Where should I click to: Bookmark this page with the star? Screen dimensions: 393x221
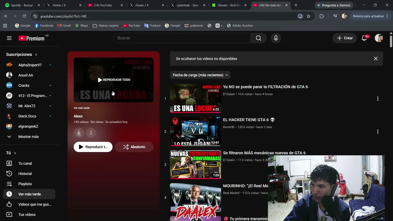pos(309,16)
